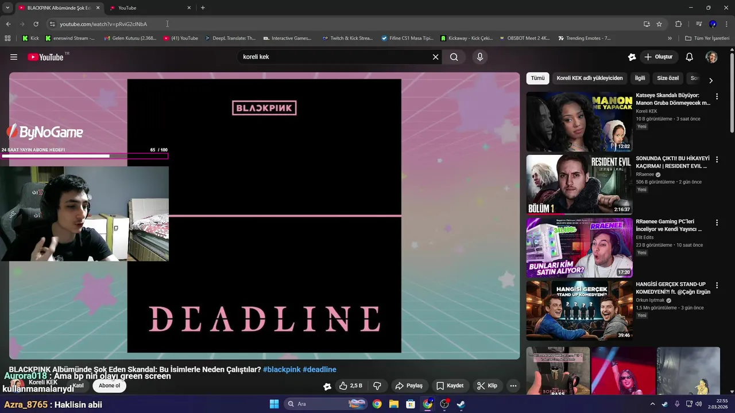Open the 'Trending Emotes' bookmark
This screenshot has height=413, width=735.
coord(585,38)
